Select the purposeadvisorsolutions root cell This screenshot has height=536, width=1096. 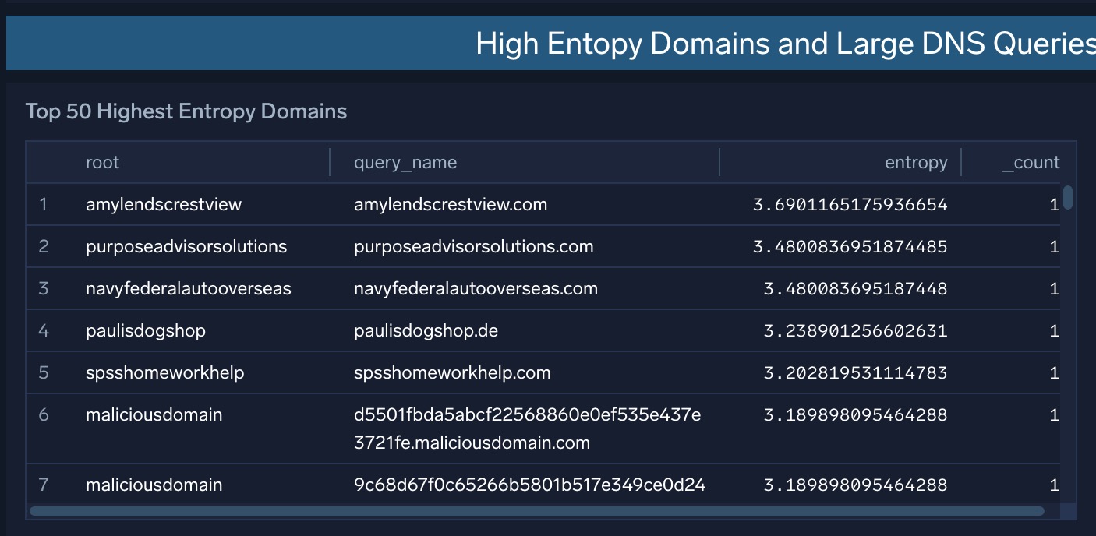click(x=186, y=246)
